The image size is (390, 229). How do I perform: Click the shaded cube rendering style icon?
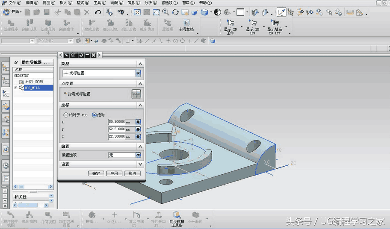click(x=204, y=12)
